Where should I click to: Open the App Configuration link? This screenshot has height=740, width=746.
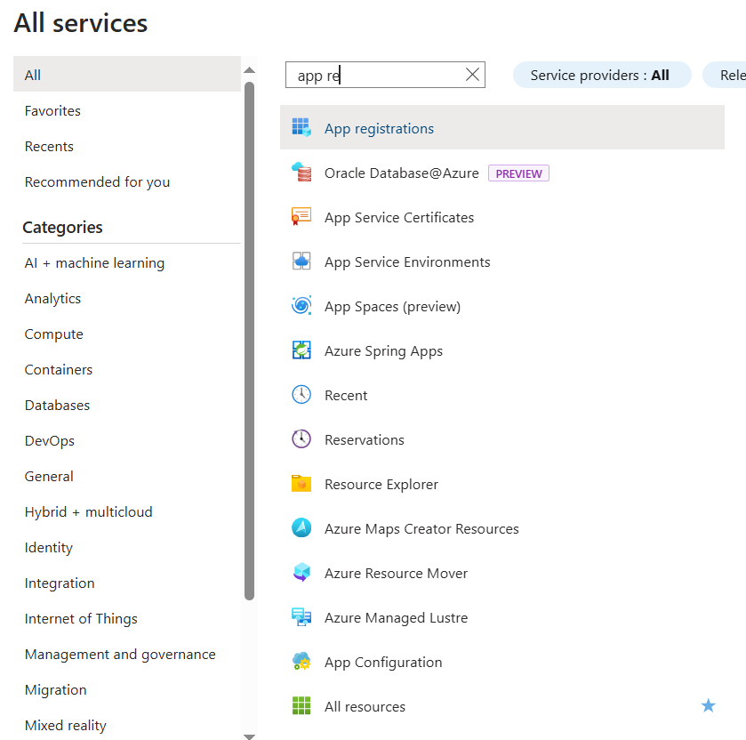coord(383,663)
